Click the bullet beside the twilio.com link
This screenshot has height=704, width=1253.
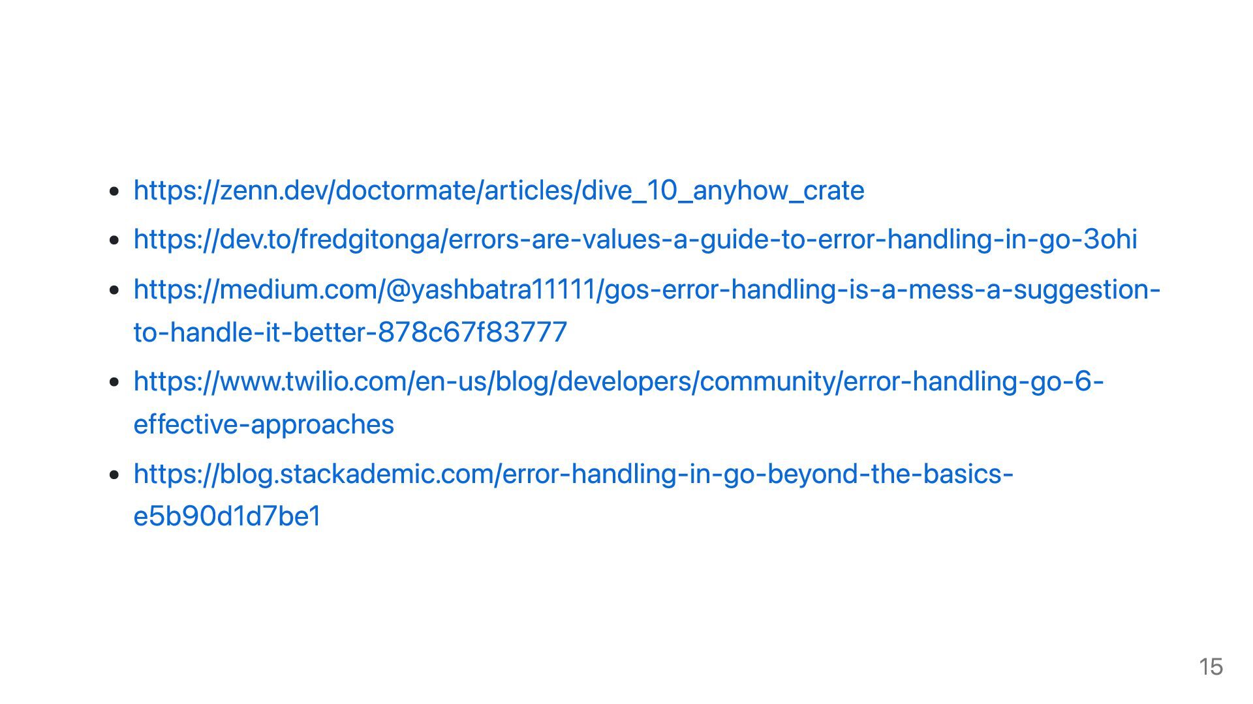[x=115, y=382]
